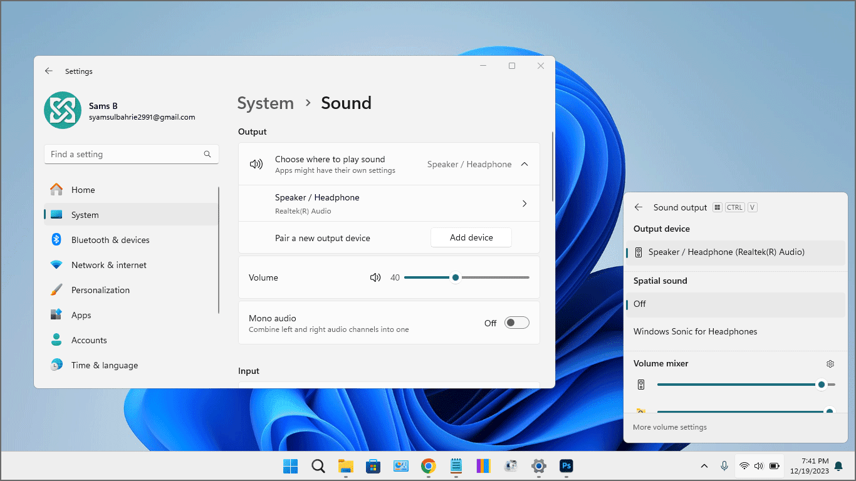The image size is (856, 481).
Task: Open Photoshop from the taskbar
Action: (566, 466)
